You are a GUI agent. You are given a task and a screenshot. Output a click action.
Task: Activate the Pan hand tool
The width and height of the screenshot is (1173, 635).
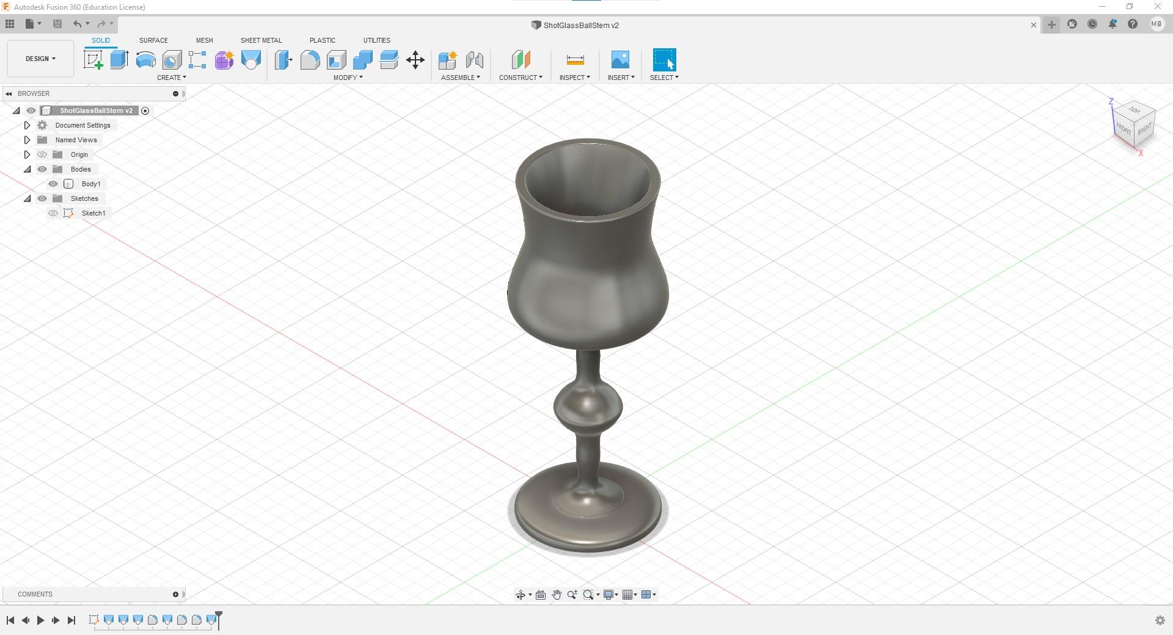click(557, 595)
